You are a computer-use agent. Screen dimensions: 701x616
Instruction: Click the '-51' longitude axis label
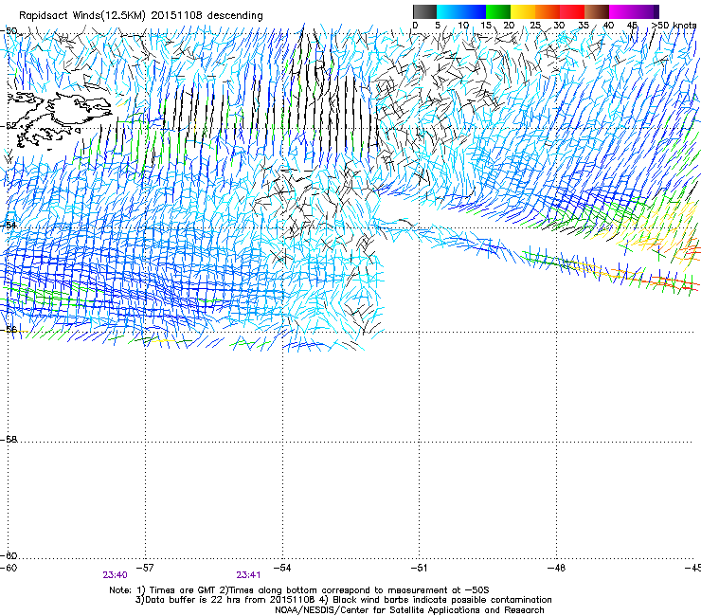(419, 568)
